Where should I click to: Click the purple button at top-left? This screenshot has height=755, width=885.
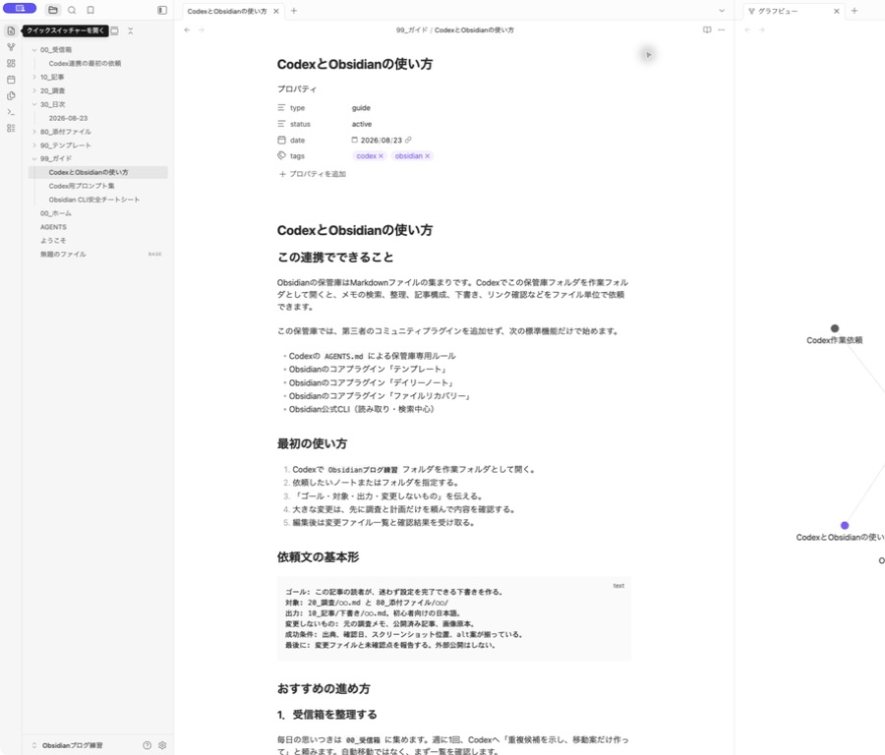click(20, 9)
